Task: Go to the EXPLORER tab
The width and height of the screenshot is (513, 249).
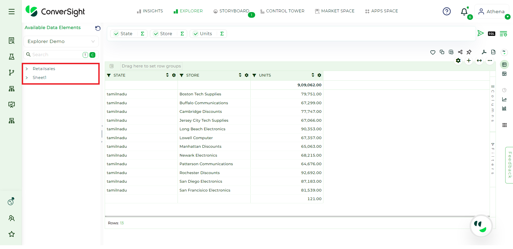Action: [x=188, y=11]
